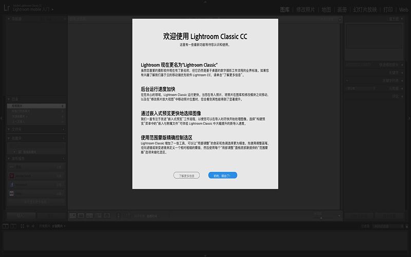This screenshot has width=411, height=257.
Task: Select the loupe view icon in toolbar
Action: tap(81, 216)
